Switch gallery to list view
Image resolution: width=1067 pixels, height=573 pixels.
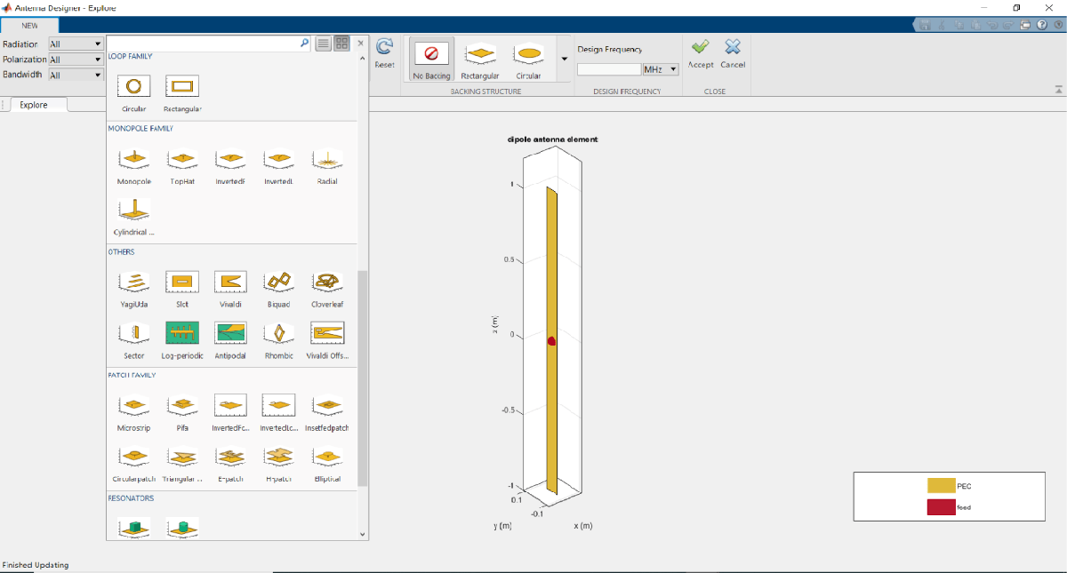324,43
